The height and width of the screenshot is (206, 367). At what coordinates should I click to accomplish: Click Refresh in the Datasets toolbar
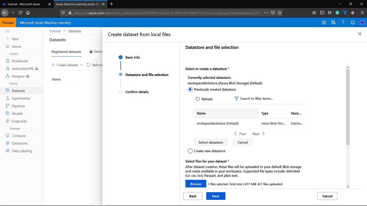pyautogui.click(x=94, y=65)
